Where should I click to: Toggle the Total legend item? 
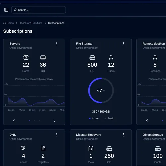[x=109, y=118]
